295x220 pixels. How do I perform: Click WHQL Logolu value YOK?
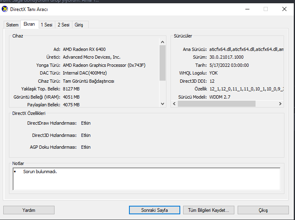214,73
